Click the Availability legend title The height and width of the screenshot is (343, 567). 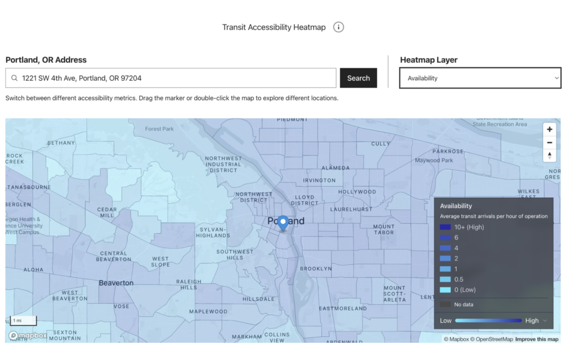point(456,206)
